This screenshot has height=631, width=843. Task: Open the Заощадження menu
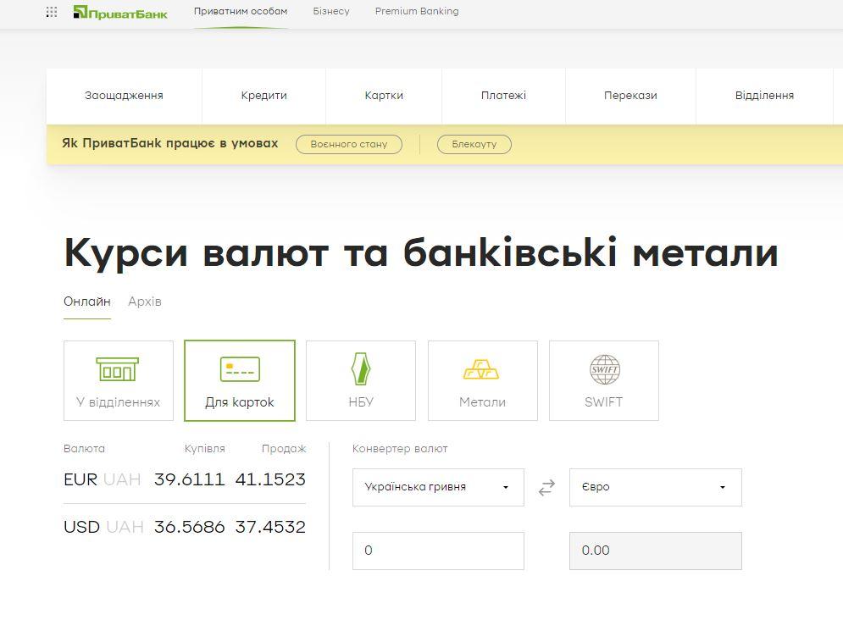(124, 96)
